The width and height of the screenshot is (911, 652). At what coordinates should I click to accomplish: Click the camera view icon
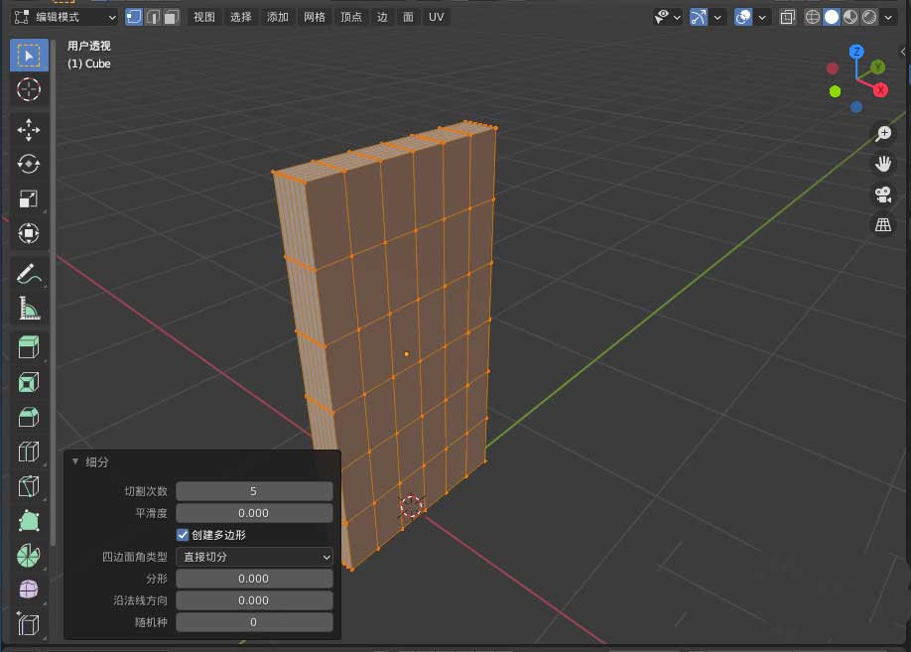point(882,194)
